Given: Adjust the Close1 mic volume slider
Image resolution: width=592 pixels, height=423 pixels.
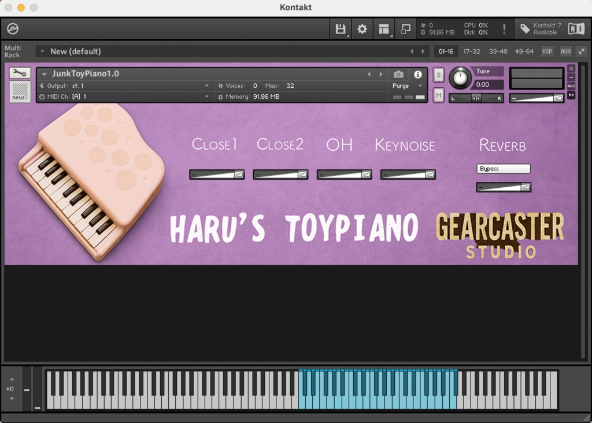Looking at the screenshot, I should pyautogui.click(x=217, y=175).
